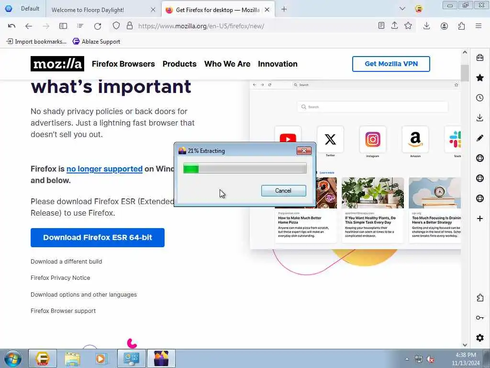Open Firefox Privacy Notice link

(x=60, y=277)
